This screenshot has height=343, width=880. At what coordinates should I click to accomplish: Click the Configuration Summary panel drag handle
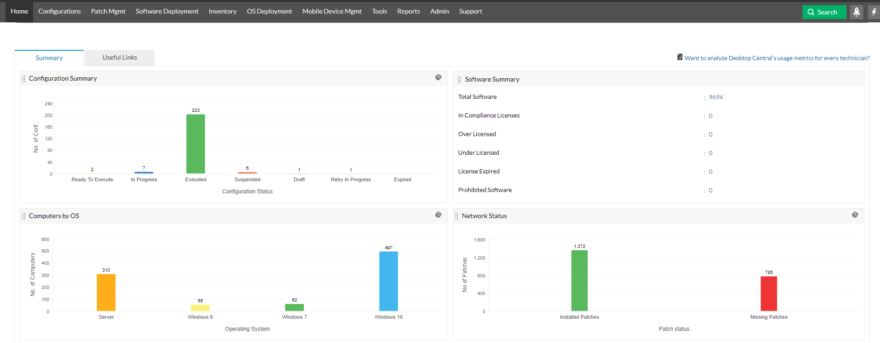(24, 79)
